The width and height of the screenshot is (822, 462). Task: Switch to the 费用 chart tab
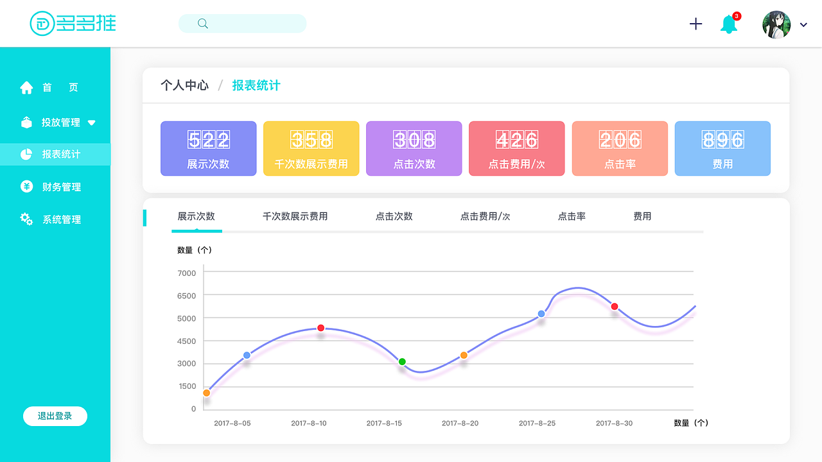click(x=642, y=216)
